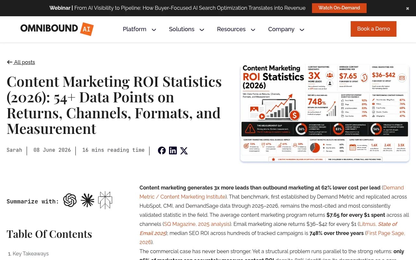The height and width of the screenshot is (260, 416).
Task: Click the 16 mins reading time text
Action: point(113,150)
